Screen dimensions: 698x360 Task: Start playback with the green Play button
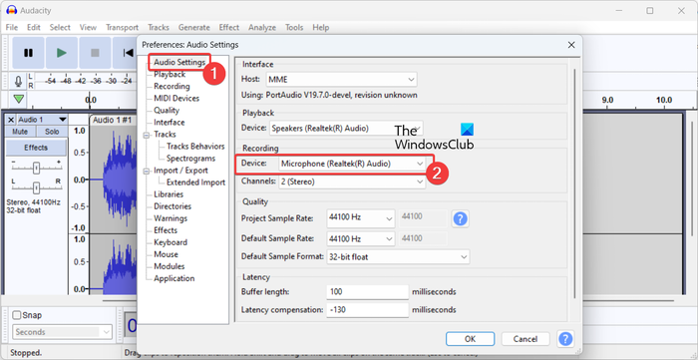62,53
